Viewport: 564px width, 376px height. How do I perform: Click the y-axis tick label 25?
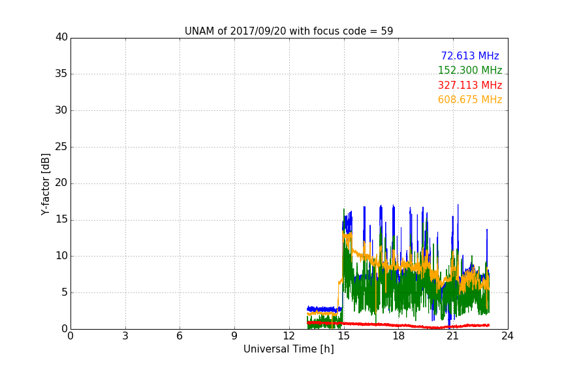pyautogui.click(x=61, y=147)
